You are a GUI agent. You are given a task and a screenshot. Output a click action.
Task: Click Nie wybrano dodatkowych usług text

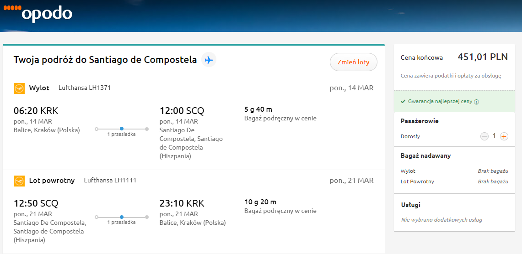(x=442, y=220)
